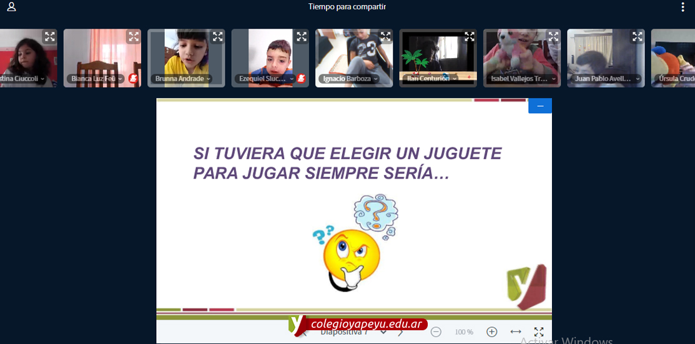Click fullscreen icon on Ilan Centurión's video
Image resolution: width=695 pixels, height=344 pixels.
pyautogui.click(x=470, y=37)
